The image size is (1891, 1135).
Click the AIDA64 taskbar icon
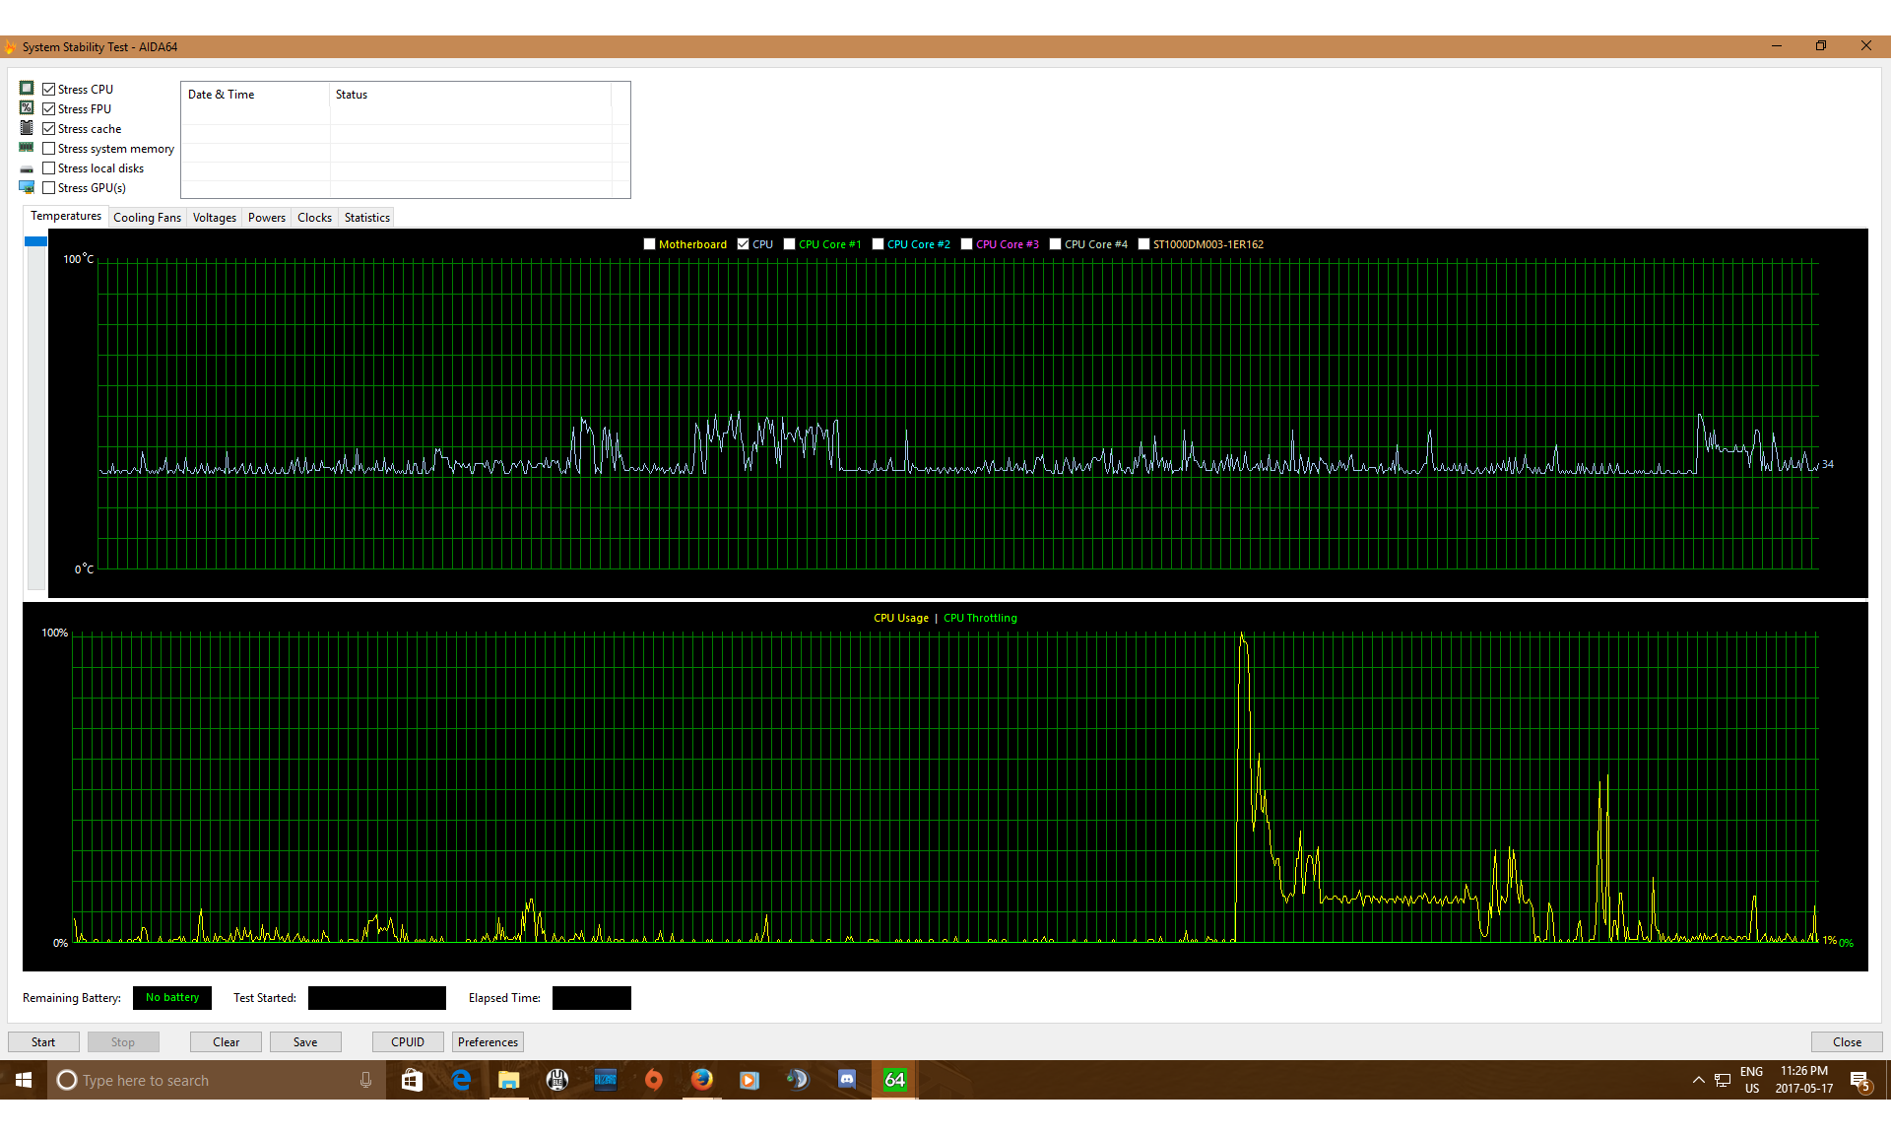pos(894,1080)
